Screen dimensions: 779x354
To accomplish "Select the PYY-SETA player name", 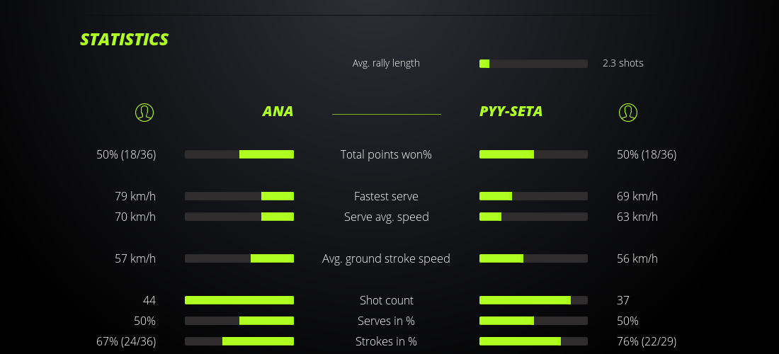I will (511, 111).
